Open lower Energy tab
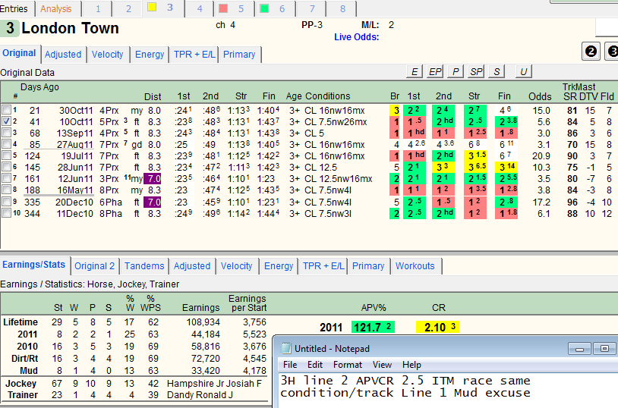 coord(279,266)
